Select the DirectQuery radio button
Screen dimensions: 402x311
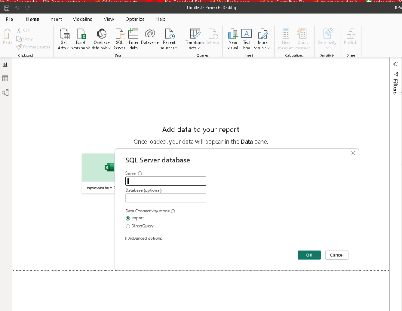[x=128, y=226]
